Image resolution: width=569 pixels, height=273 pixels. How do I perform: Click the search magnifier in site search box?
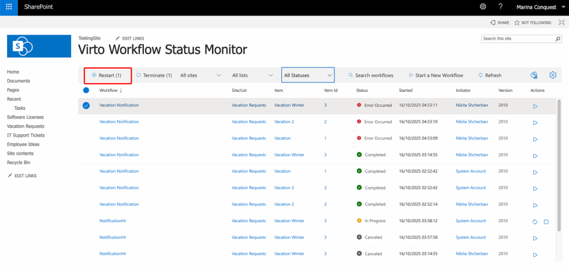(x=558, y=39)
